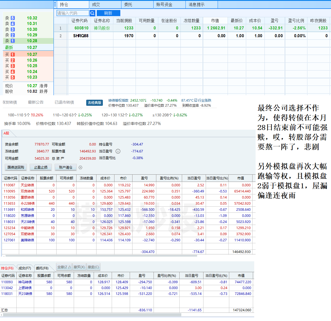The height and width of the screenshot is (321, 331).
Task: Click the hexagon settings icon after 账户清仓
Action: 80,167
